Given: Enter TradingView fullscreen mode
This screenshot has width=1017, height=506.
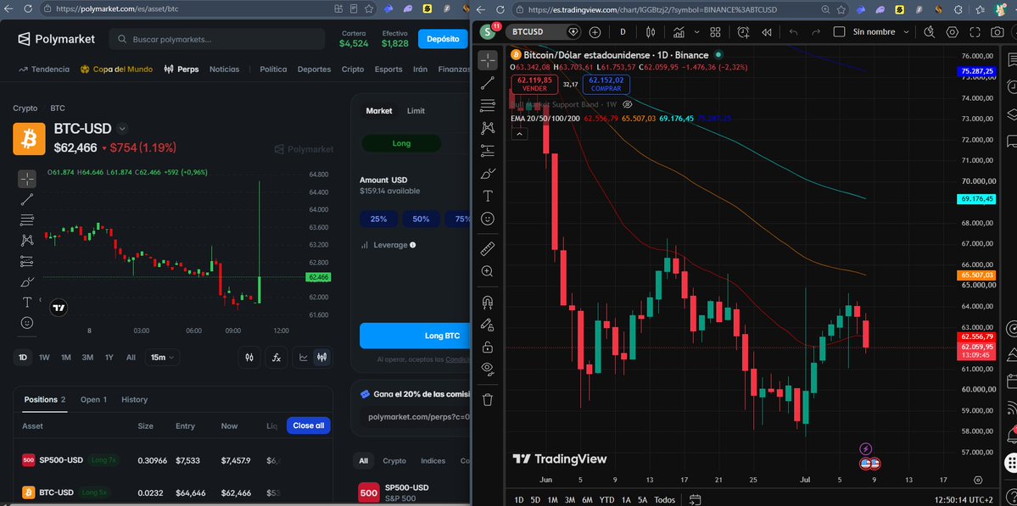Looking at the screenshot, I should pyautogui.click(x=975, y=31).
